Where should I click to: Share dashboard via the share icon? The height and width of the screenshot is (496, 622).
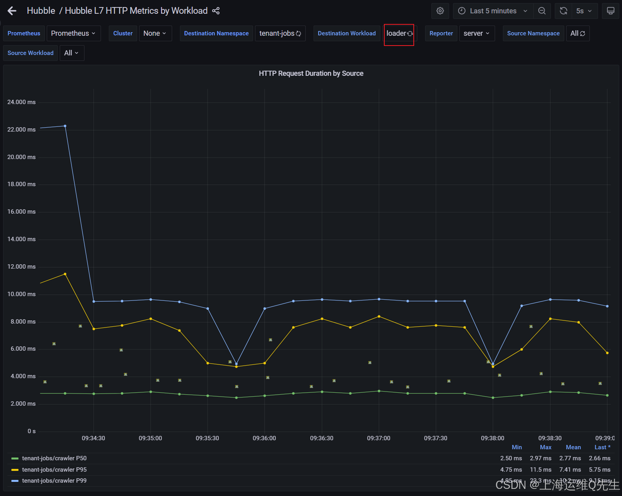coord(216,11)
